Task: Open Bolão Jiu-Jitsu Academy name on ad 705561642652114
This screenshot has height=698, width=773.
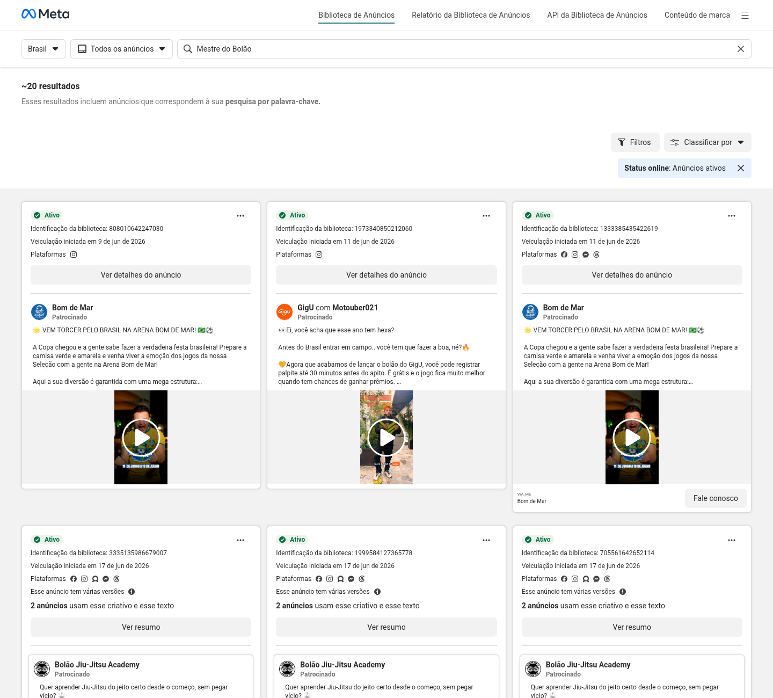Action: tap(588, 665)
